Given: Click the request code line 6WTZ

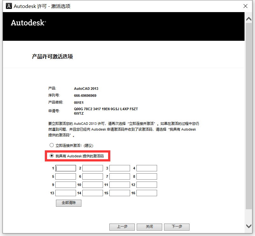Looking at the screenshot, I should pos(79,113).
